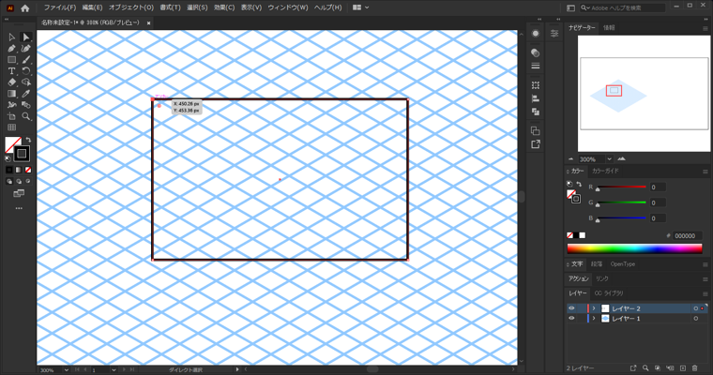Open the Stroke panel lines icon
The height and width of the screenshot is (375, 713).
(536, 66)
